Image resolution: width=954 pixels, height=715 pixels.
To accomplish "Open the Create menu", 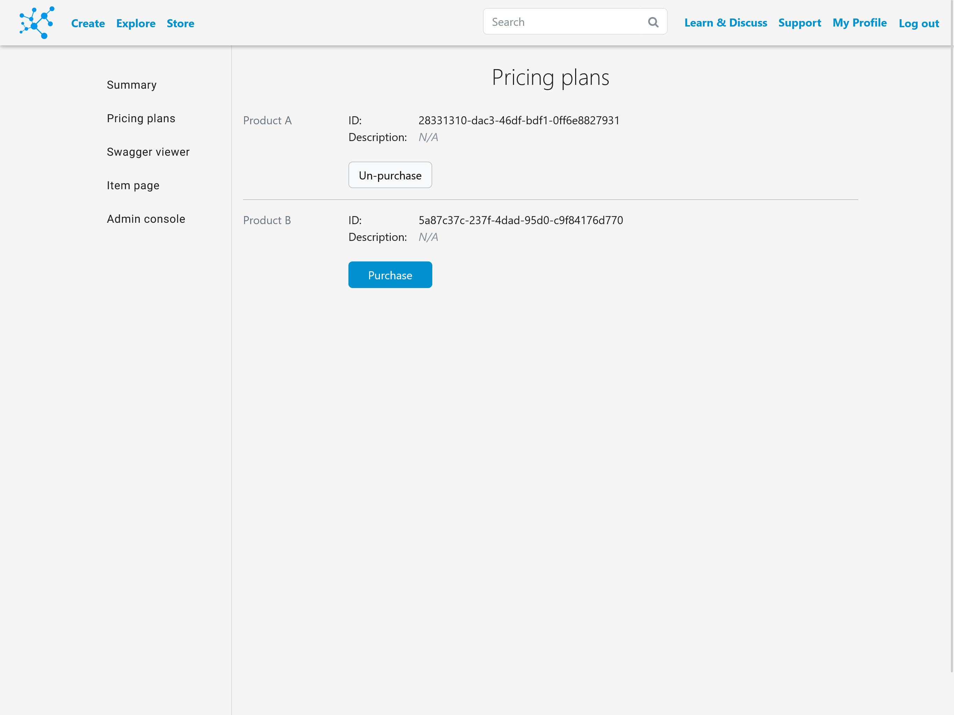I will point(88,23).
